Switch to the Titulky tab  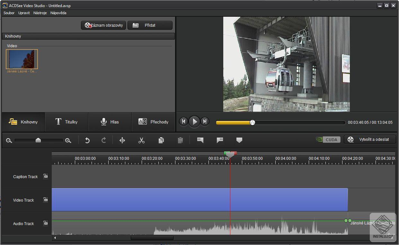66,122
